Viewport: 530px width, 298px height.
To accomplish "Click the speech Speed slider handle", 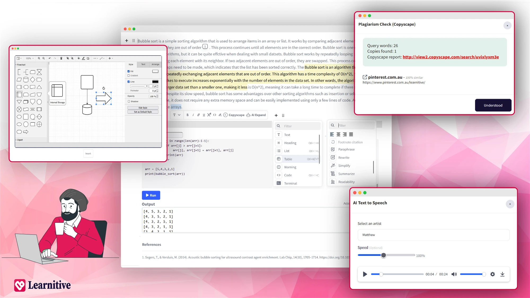I will (x=383, y=255).
